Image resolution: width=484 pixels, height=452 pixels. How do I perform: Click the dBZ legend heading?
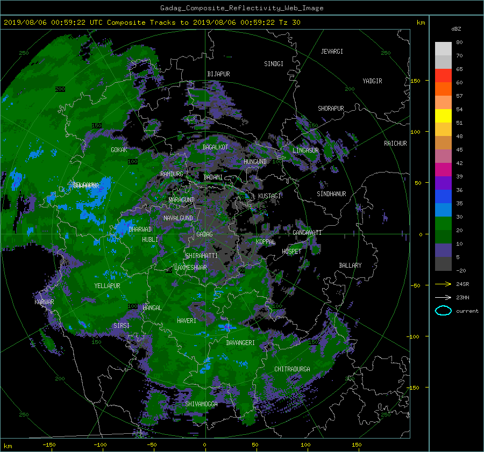(456, 29)
